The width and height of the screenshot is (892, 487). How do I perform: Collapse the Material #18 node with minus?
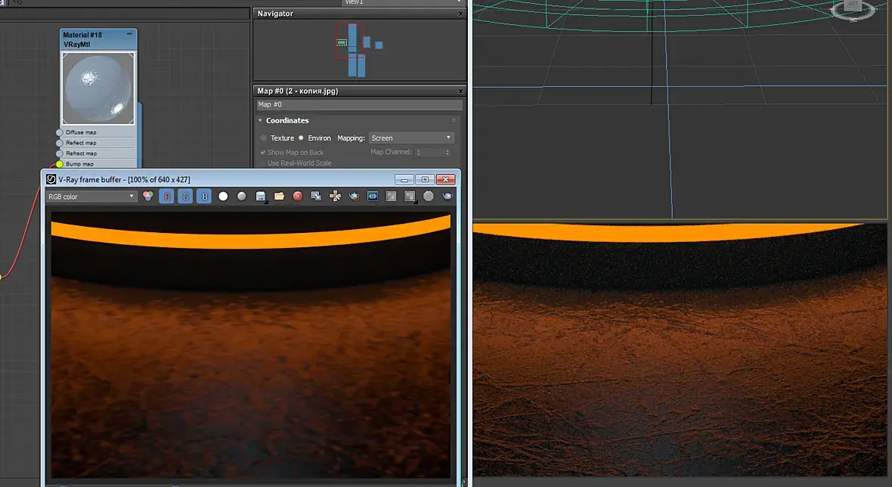coord(129,35)
